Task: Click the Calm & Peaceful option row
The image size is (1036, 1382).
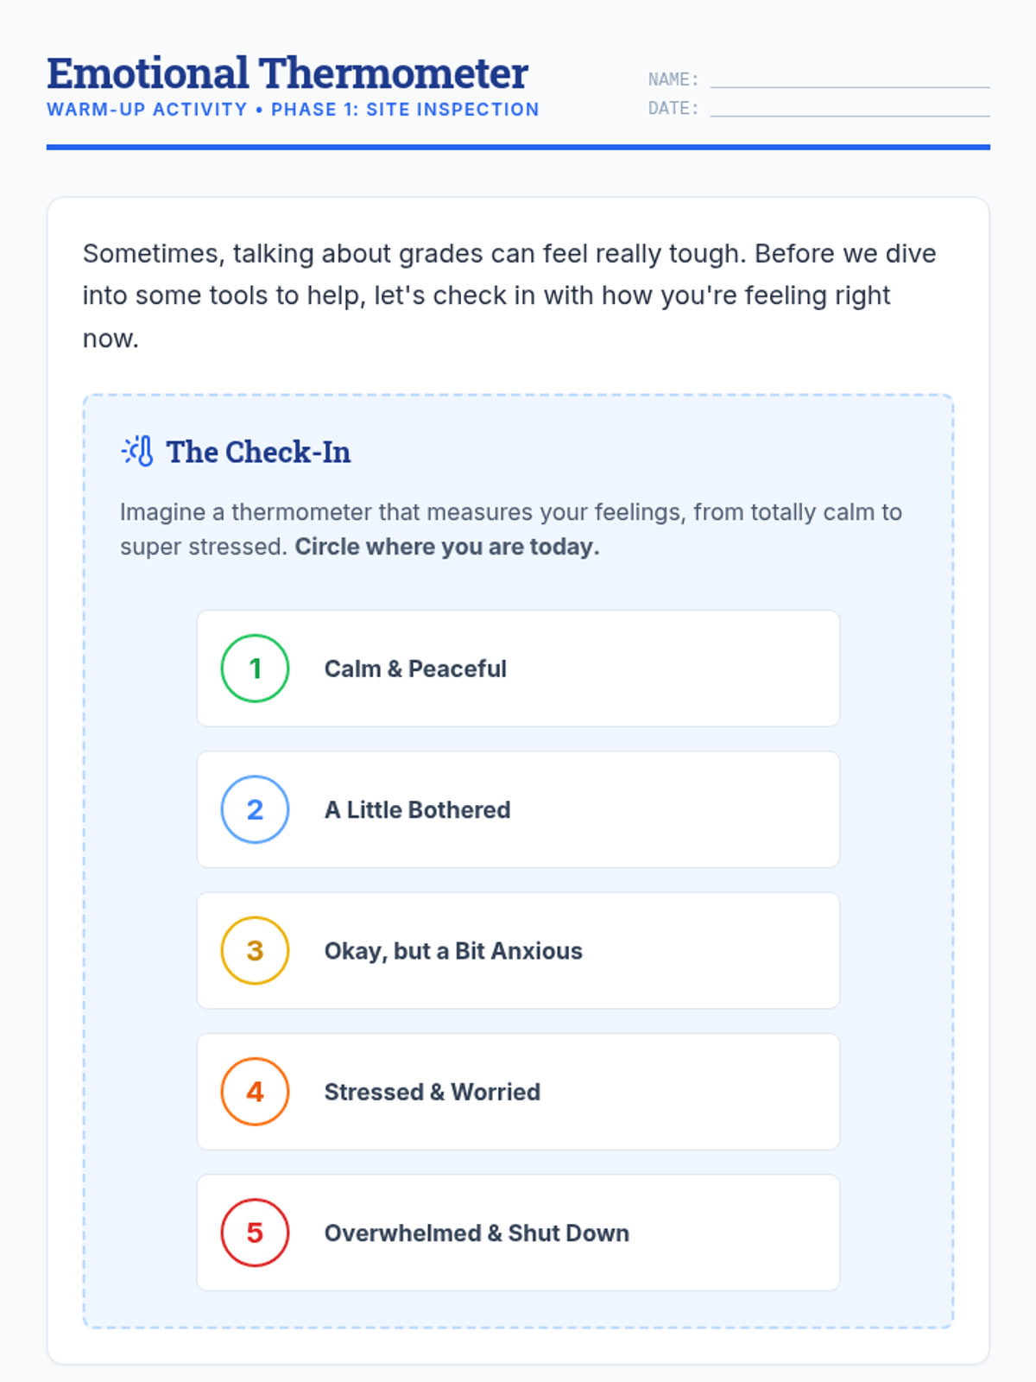Action: click(518, 669)
